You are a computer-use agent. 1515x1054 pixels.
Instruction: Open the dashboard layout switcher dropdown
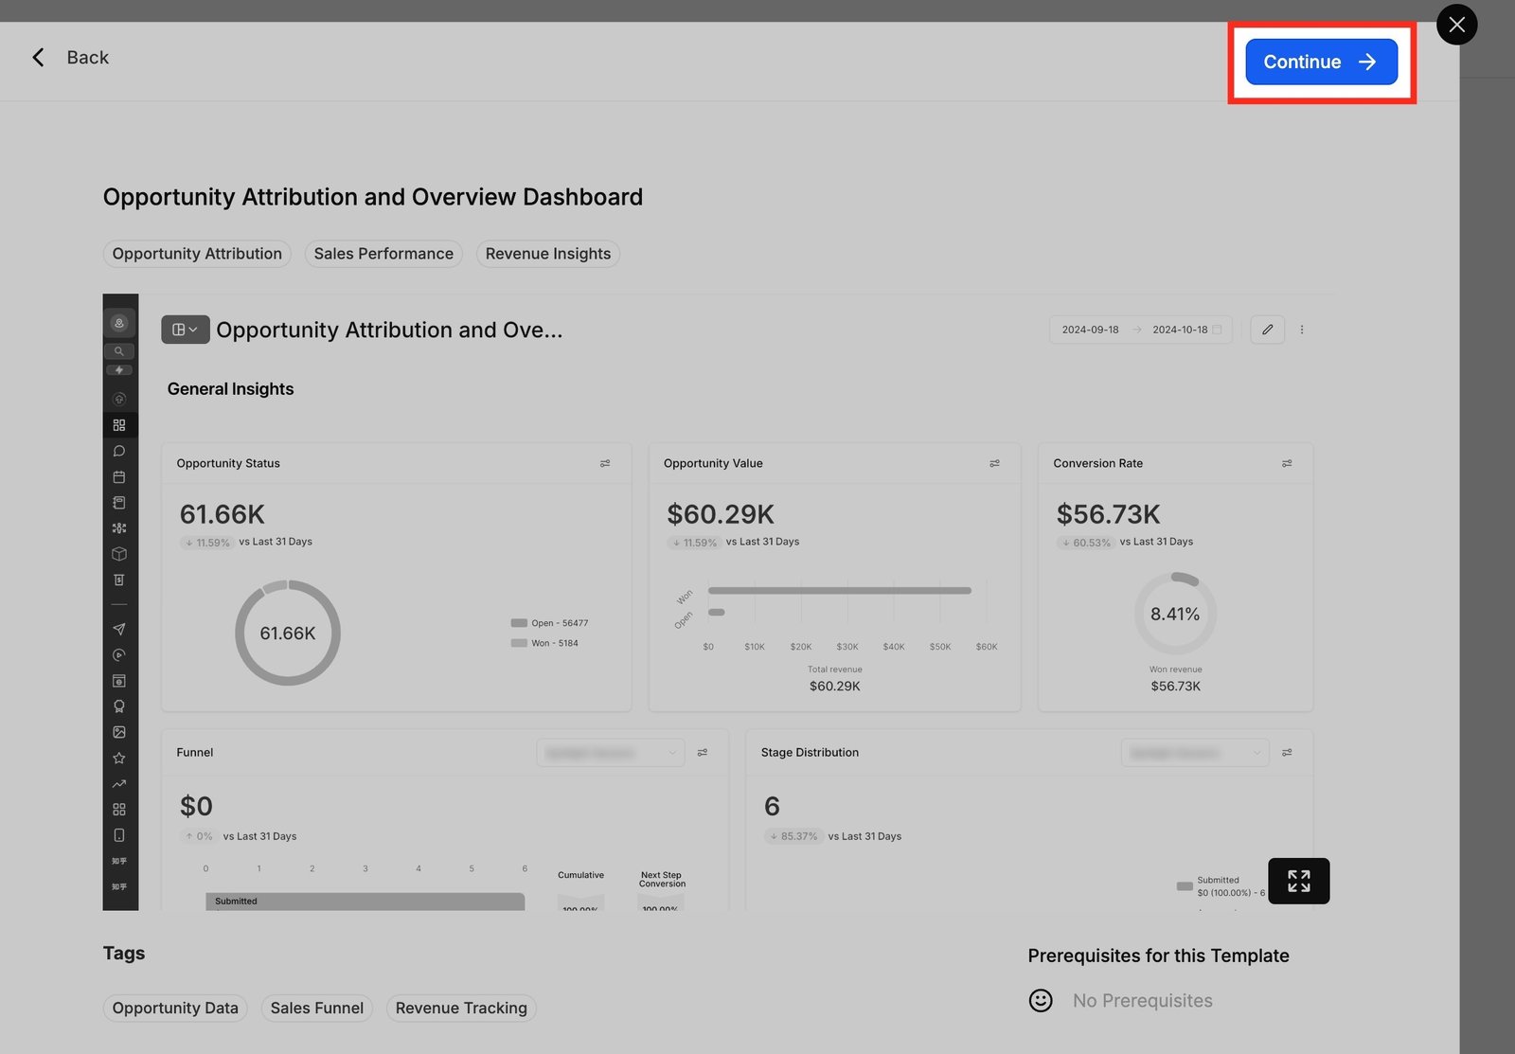[186, 330]
